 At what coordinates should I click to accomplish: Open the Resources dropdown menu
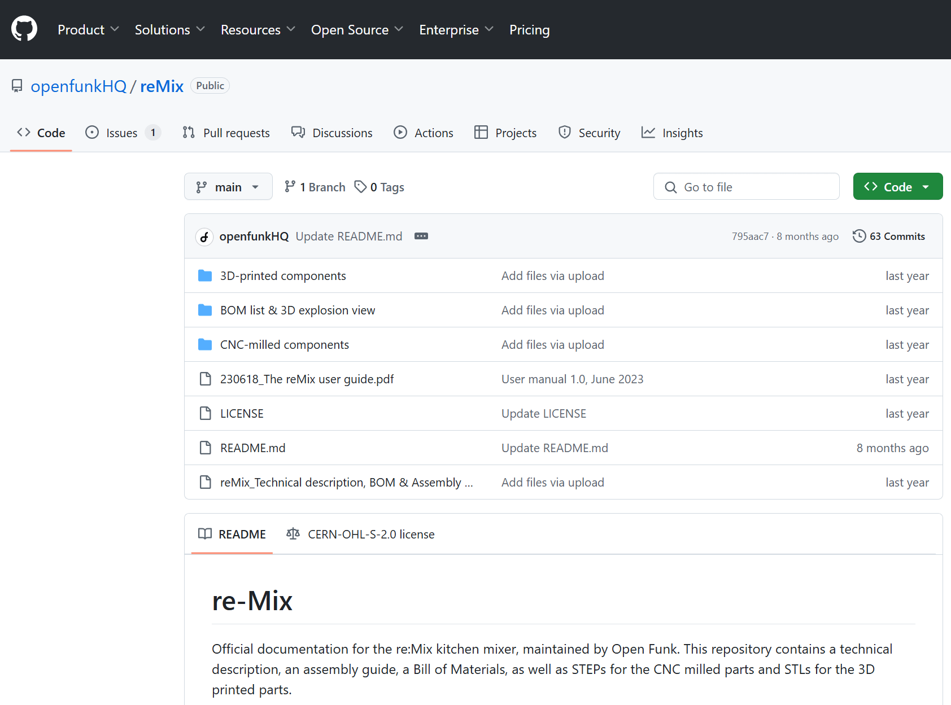click(x=258, y=29)
